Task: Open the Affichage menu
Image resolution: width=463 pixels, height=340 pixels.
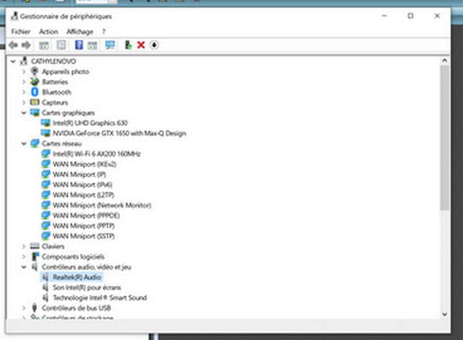Action: coord(80,31)
